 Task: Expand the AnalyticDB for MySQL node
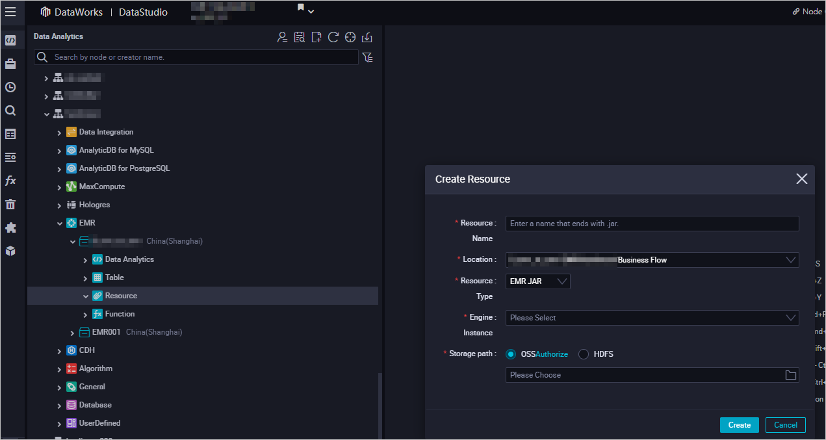point(59,151)
